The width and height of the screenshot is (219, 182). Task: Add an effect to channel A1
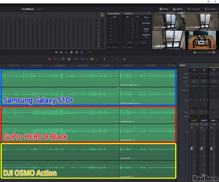click(x=194, y=78)
